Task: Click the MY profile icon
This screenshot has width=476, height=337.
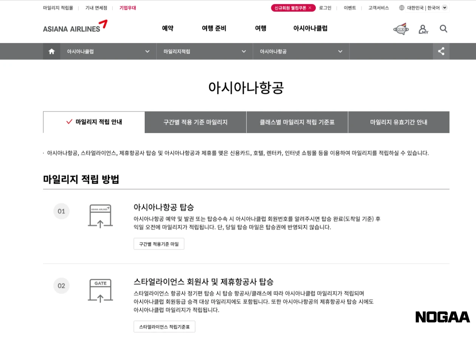Action: tap(423, 29)
